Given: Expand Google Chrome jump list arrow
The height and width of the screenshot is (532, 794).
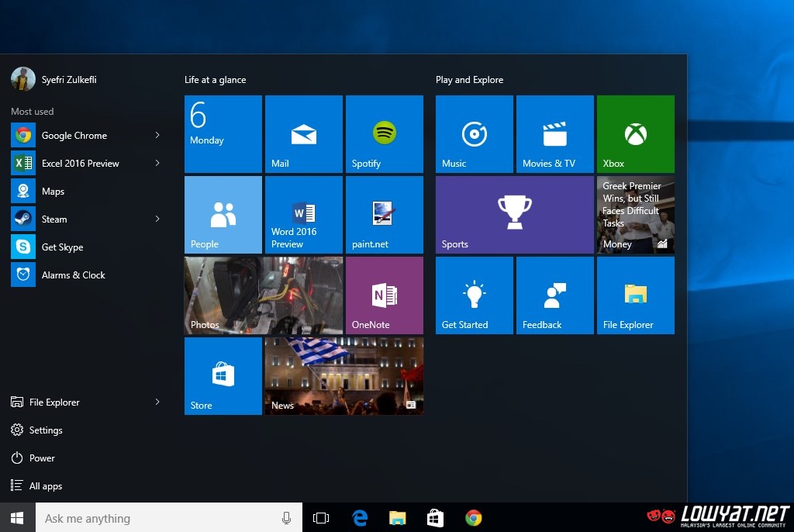Looking at the screenshot, I should [x=157, y=136].
